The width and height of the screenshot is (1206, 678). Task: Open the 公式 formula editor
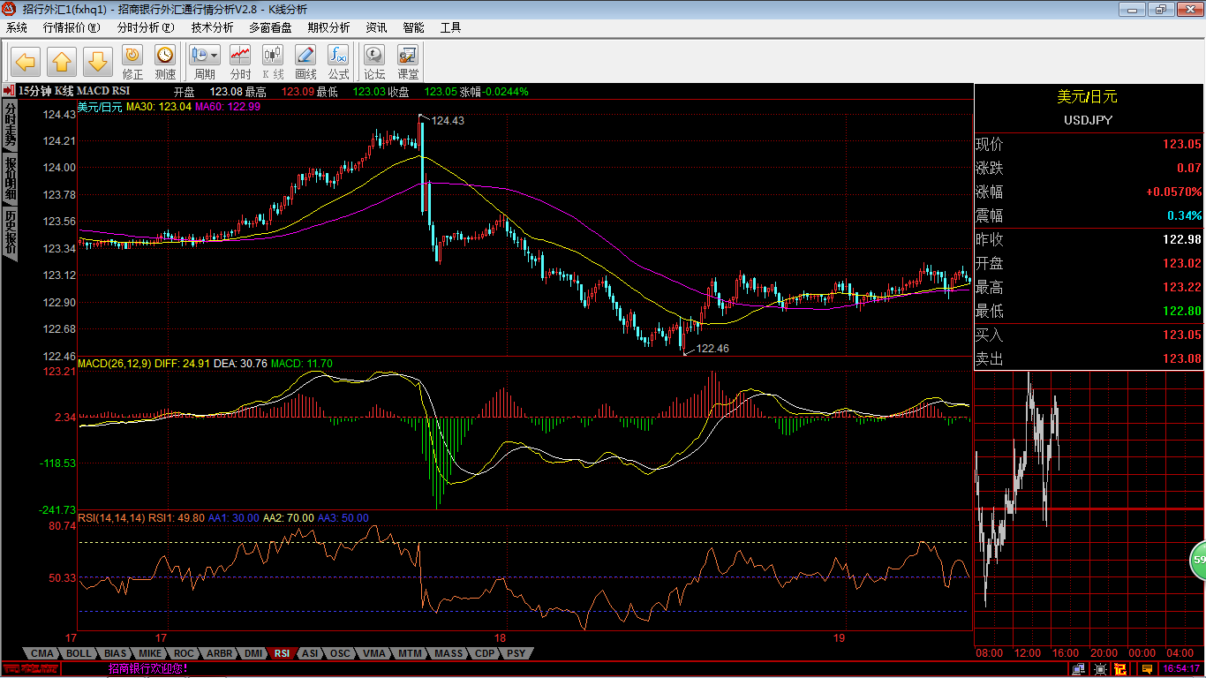coord(338,62)
